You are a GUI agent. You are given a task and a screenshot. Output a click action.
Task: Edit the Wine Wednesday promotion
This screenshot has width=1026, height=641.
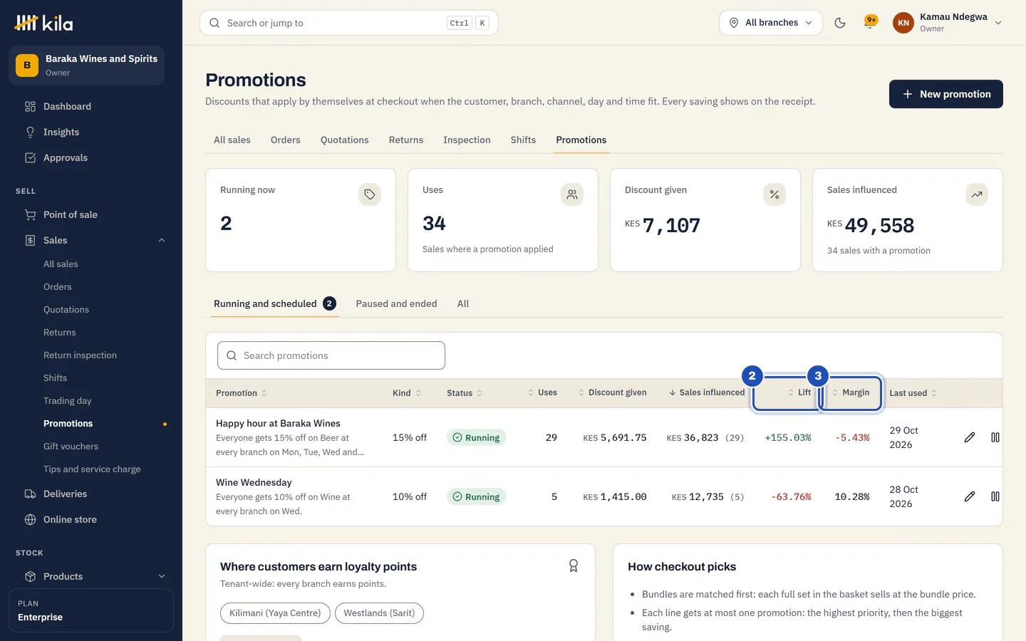pos(970,496)
